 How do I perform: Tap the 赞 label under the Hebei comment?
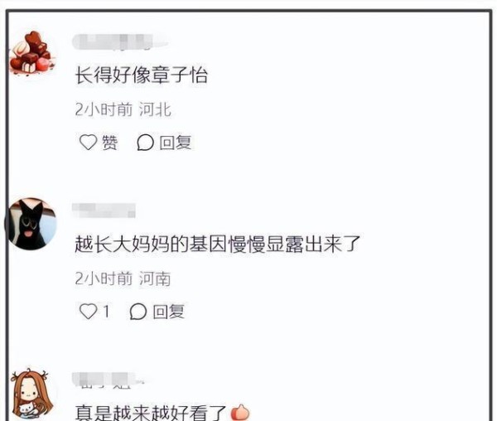click(109, 143)
